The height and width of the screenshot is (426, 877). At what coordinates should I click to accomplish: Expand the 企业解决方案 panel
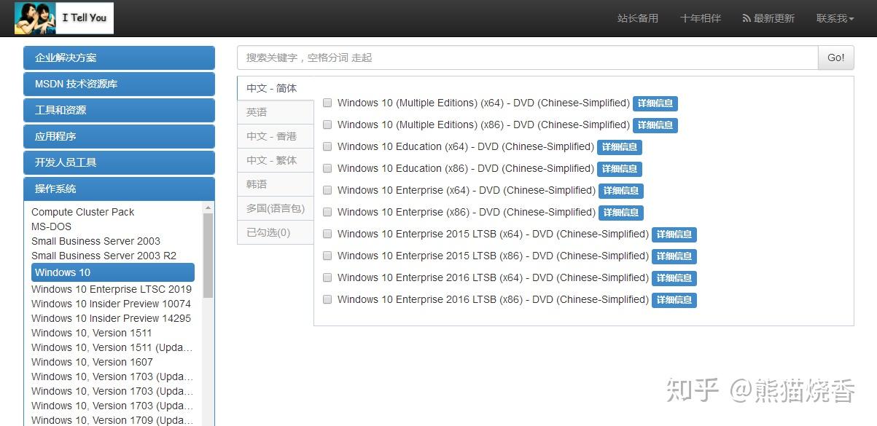119,58
